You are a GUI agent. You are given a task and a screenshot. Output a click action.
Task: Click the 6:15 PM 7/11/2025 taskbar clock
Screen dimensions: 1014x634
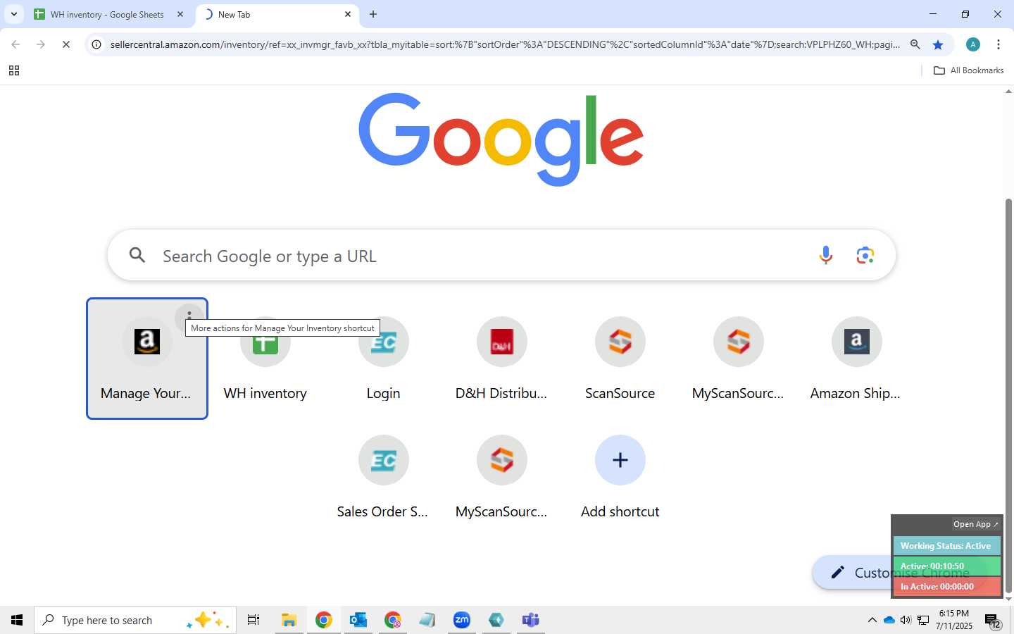point(954,620)
